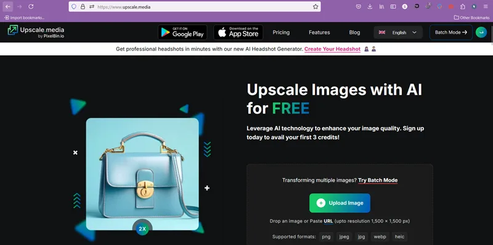Click the Try Batch Mode link
Image resolution: width=493 pixels, height=245 pixels.
378,180
